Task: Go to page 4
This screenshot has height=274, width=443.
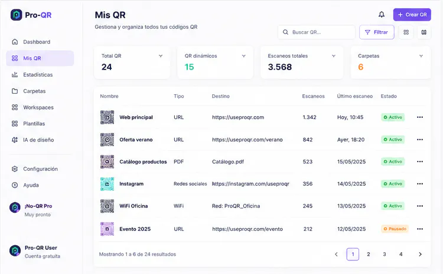Action: tap(400, 255)
